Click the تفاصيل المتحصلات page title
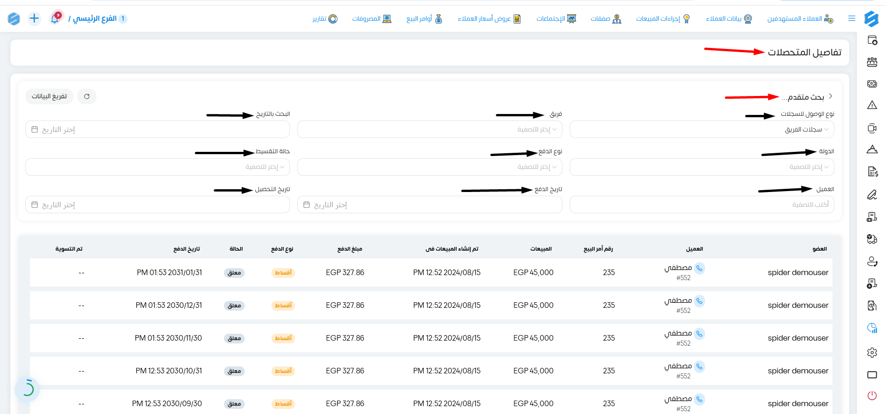This screenshot has height=414, width=886. tap(804, 52)
